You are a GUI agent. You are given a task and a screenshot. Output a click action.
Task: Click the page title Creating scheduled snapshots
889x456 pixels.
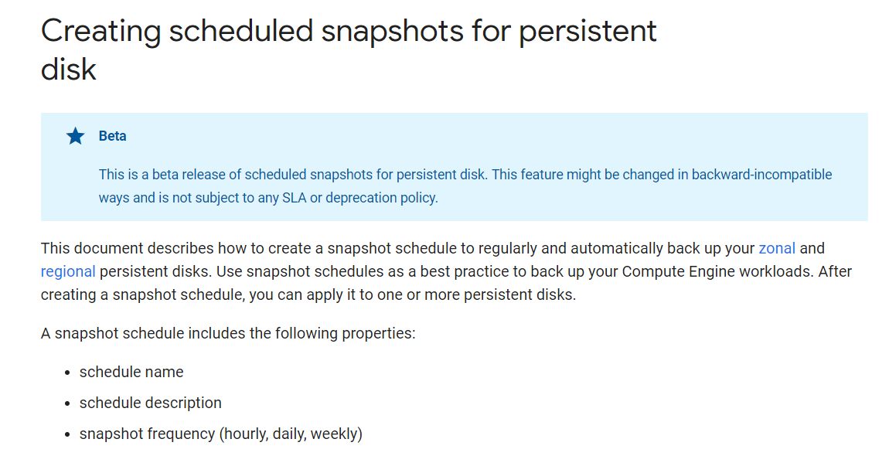[349, 49]
